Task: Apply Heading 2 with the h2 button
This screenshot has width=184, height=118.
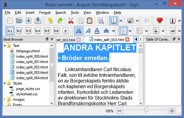Action: pos(19,31)
